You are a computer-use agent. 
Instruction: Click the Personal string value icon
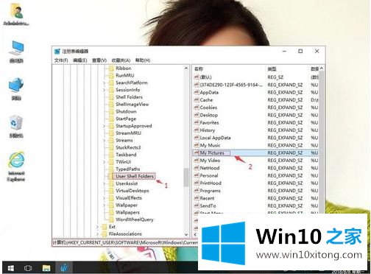197,175
